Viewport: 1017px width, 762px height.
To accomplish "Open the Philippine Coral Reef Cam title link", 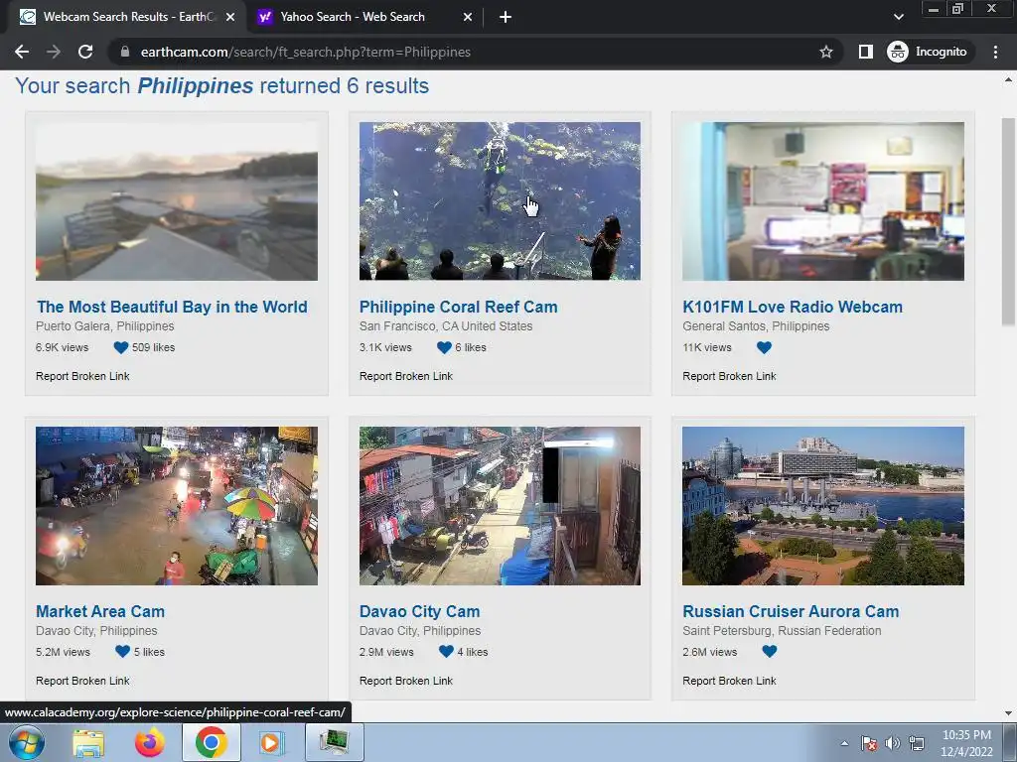I will (459, 307).
